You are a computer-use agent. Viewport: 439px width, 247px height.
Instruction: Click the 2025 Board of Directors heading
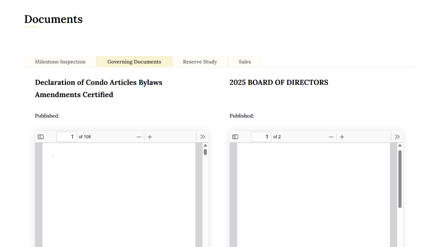coord(279,82)
